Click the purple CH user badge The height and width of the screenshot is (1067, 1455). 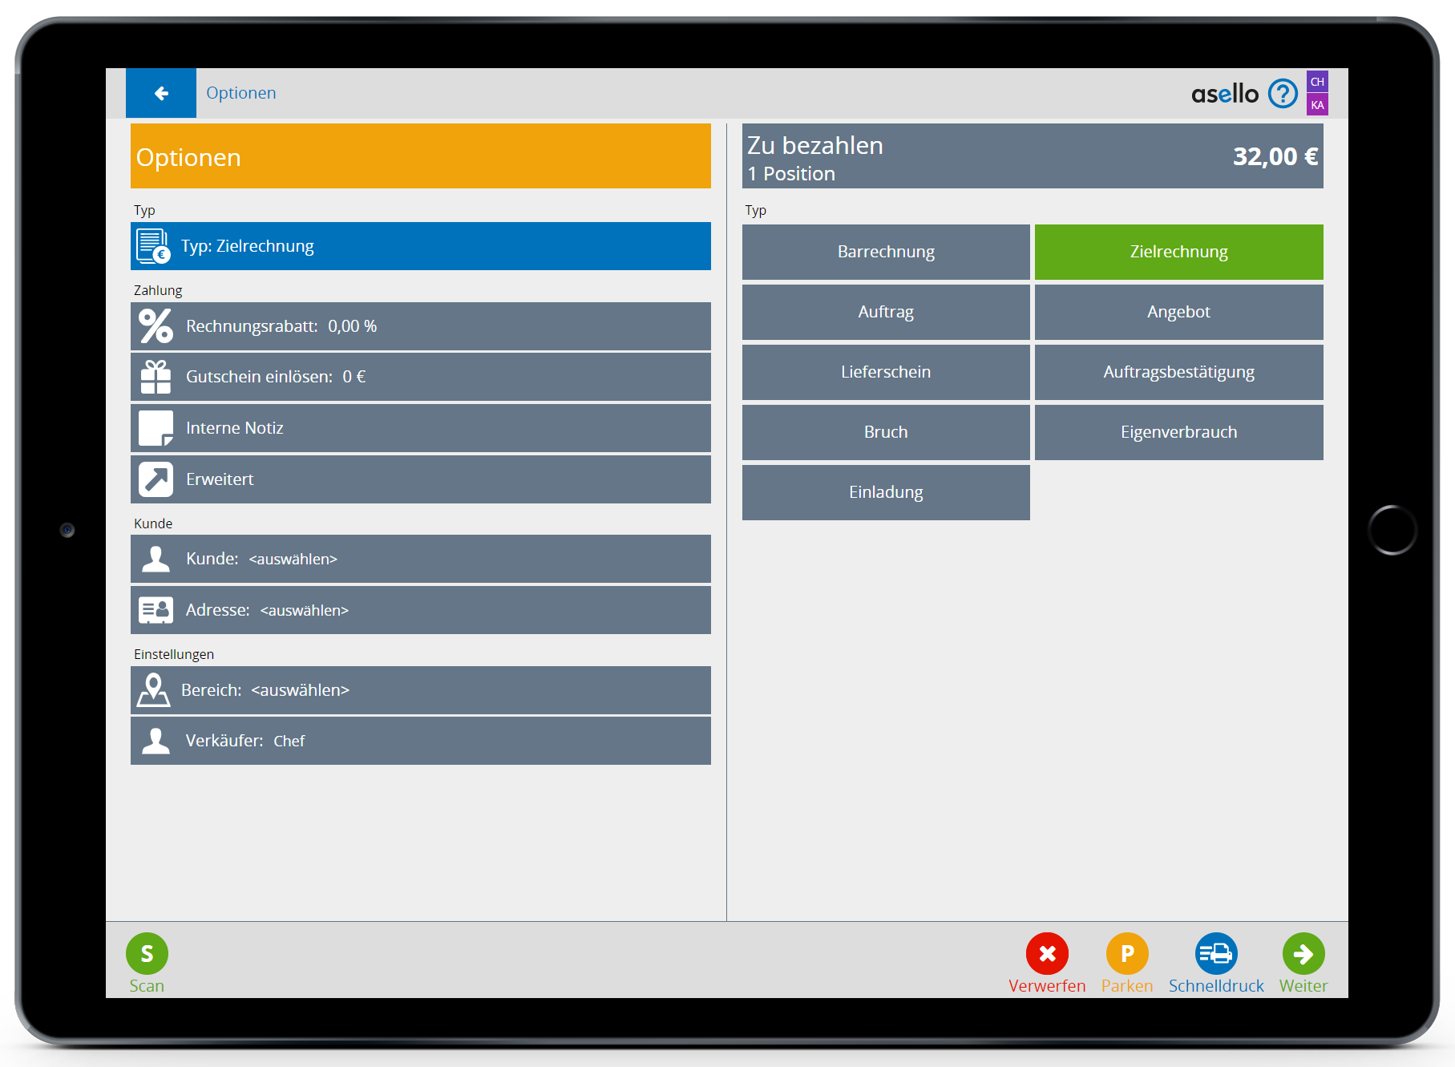click(x=1317, y=82)
